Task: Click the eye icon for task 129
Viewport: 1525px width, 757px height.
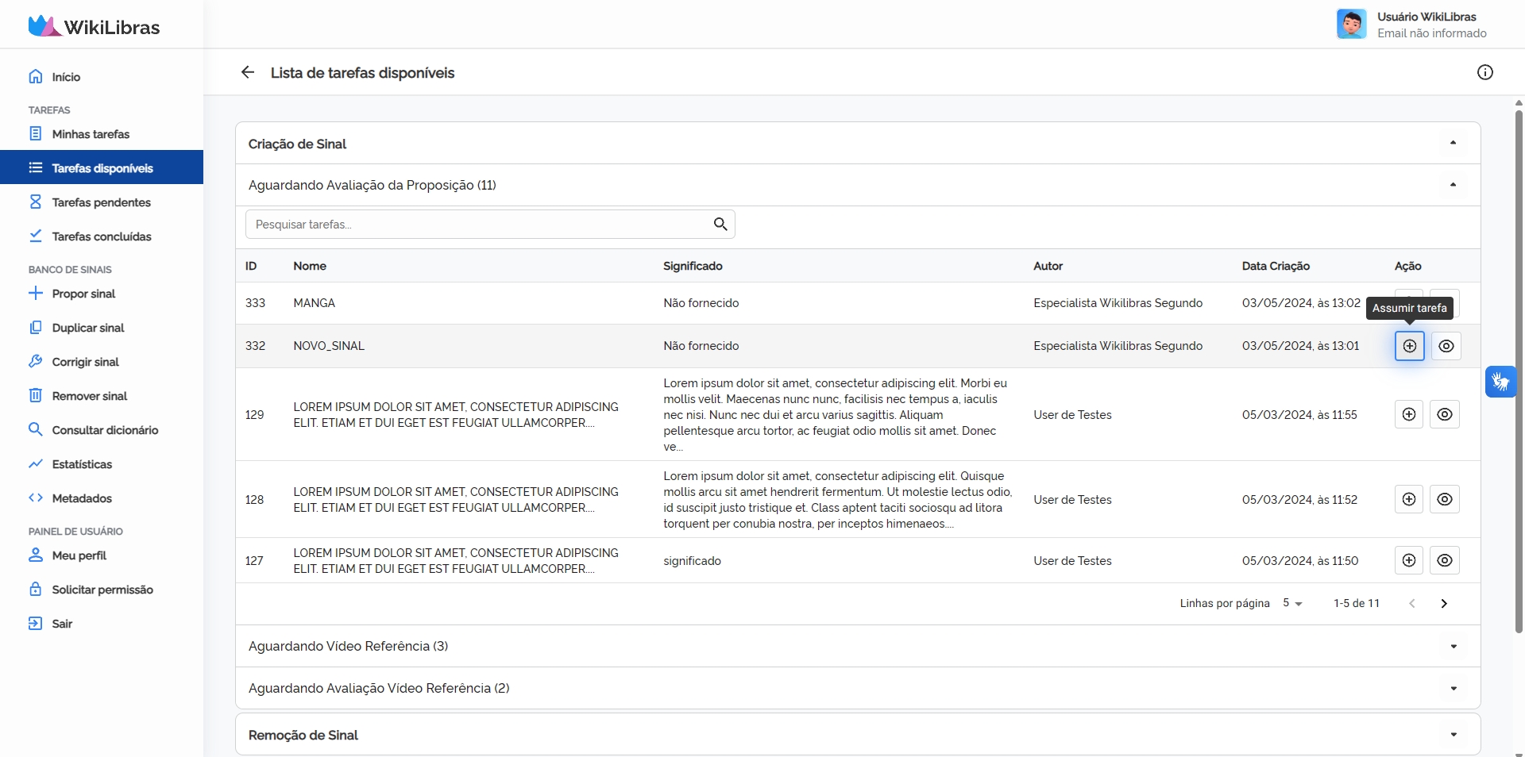Action: point(1444,414)
